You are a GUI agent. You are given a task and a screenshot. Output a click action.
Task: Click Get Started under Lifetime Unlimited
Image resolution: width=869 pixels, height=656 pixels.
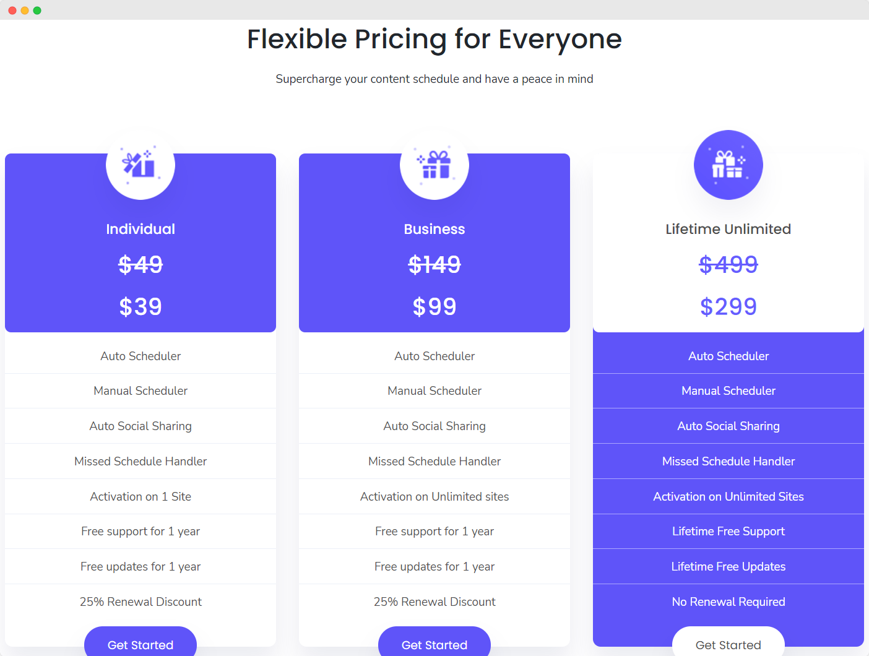click(728, 644)
